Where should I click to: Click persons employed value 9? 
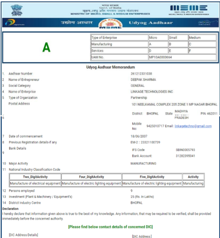coord(132,191)
